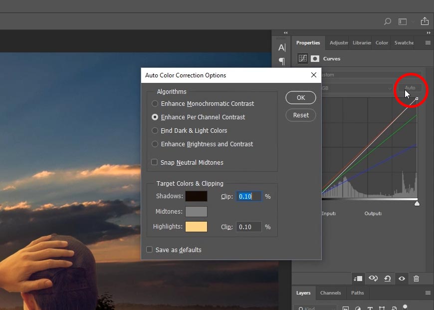Open the search magnifier in top bar

[x=388, y=21]
